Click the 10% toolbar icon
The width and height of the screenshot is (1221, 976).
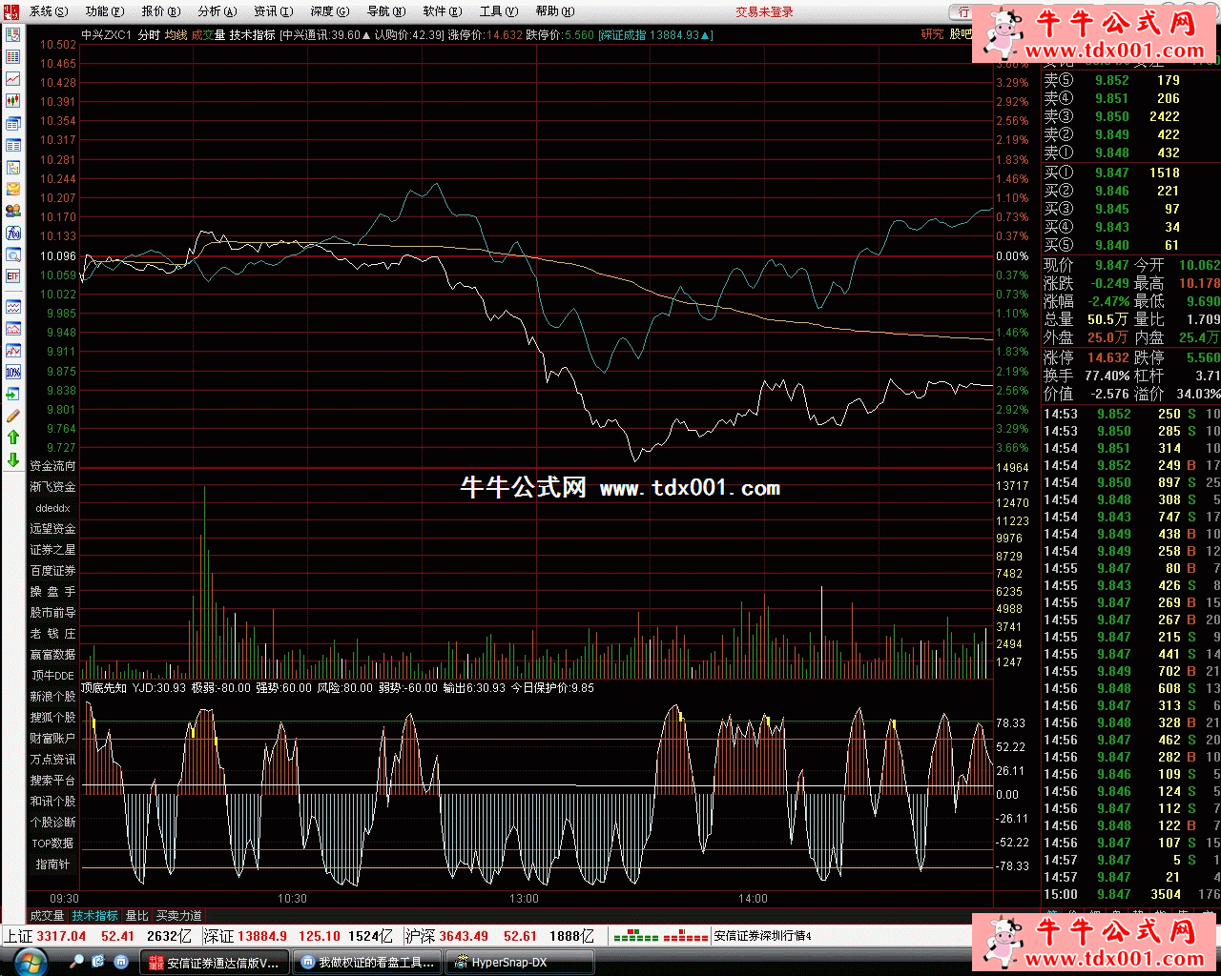13,372
